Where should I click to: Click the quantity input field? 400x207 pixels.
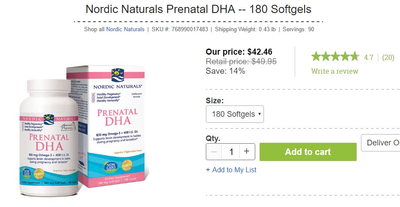point(231,151)
